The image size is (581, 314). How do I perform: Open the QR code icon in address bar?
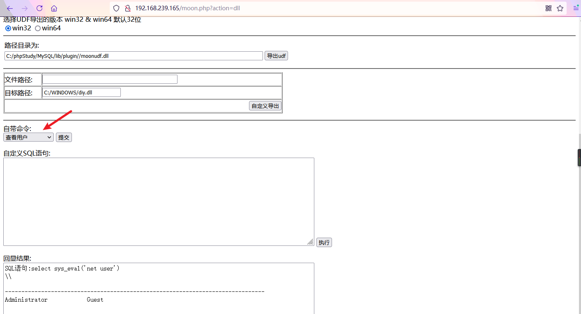coord(549,8)
